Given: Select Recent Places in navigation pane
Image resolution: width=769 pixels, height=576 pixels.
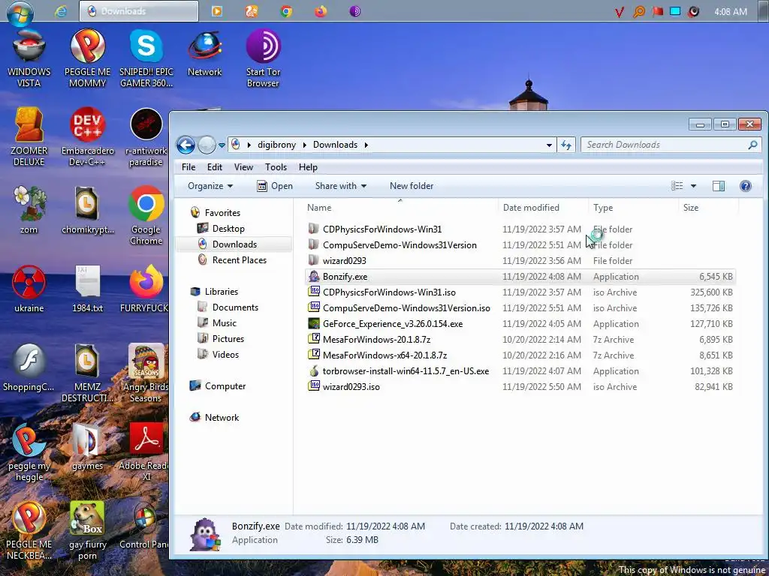Looking at the screenshot, I should 240,260.
